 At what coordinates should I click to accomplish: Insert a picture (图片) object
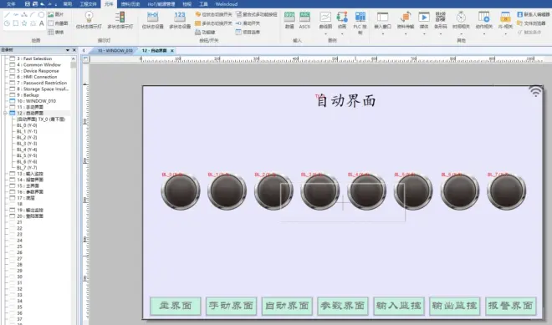pos(56,14)
